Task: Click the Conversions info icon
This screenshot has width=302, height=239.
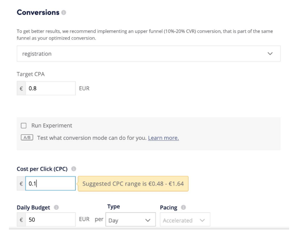Action: pyautogui.click(x=63, y=12)
